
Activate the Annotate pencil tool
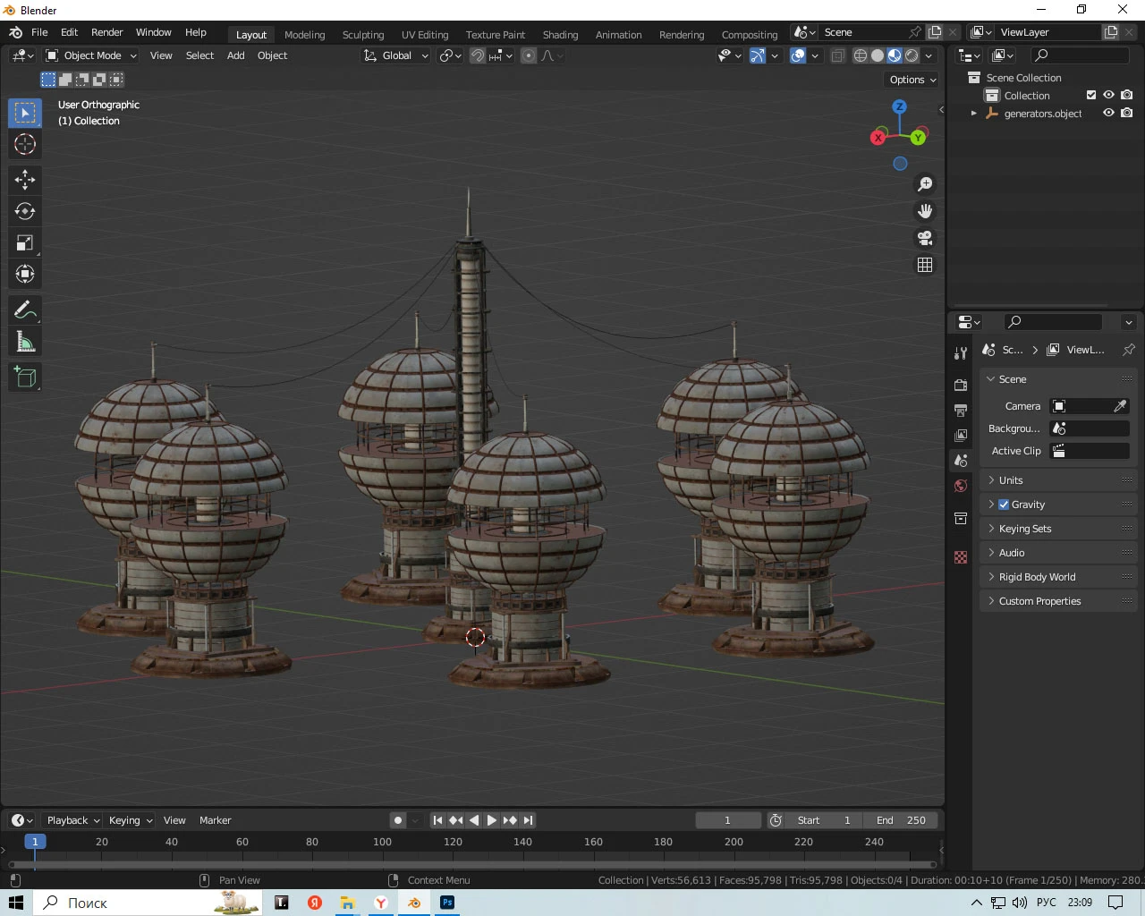[25, 310]
